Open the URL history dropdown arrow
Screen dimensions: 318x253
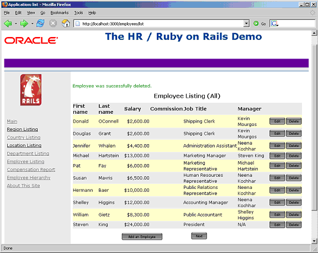(x=246, y=24)
